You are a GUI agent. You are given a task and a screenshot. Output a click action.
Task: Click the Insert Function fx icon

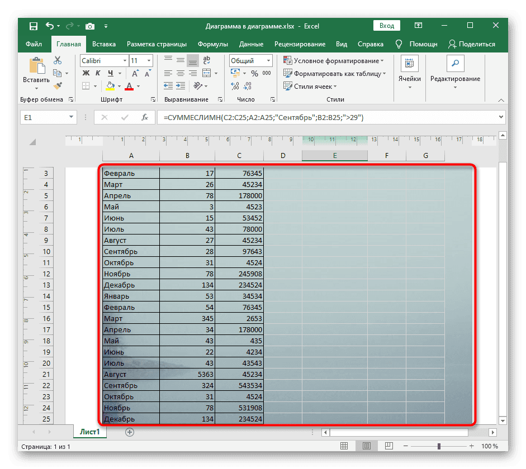point(145,117)
